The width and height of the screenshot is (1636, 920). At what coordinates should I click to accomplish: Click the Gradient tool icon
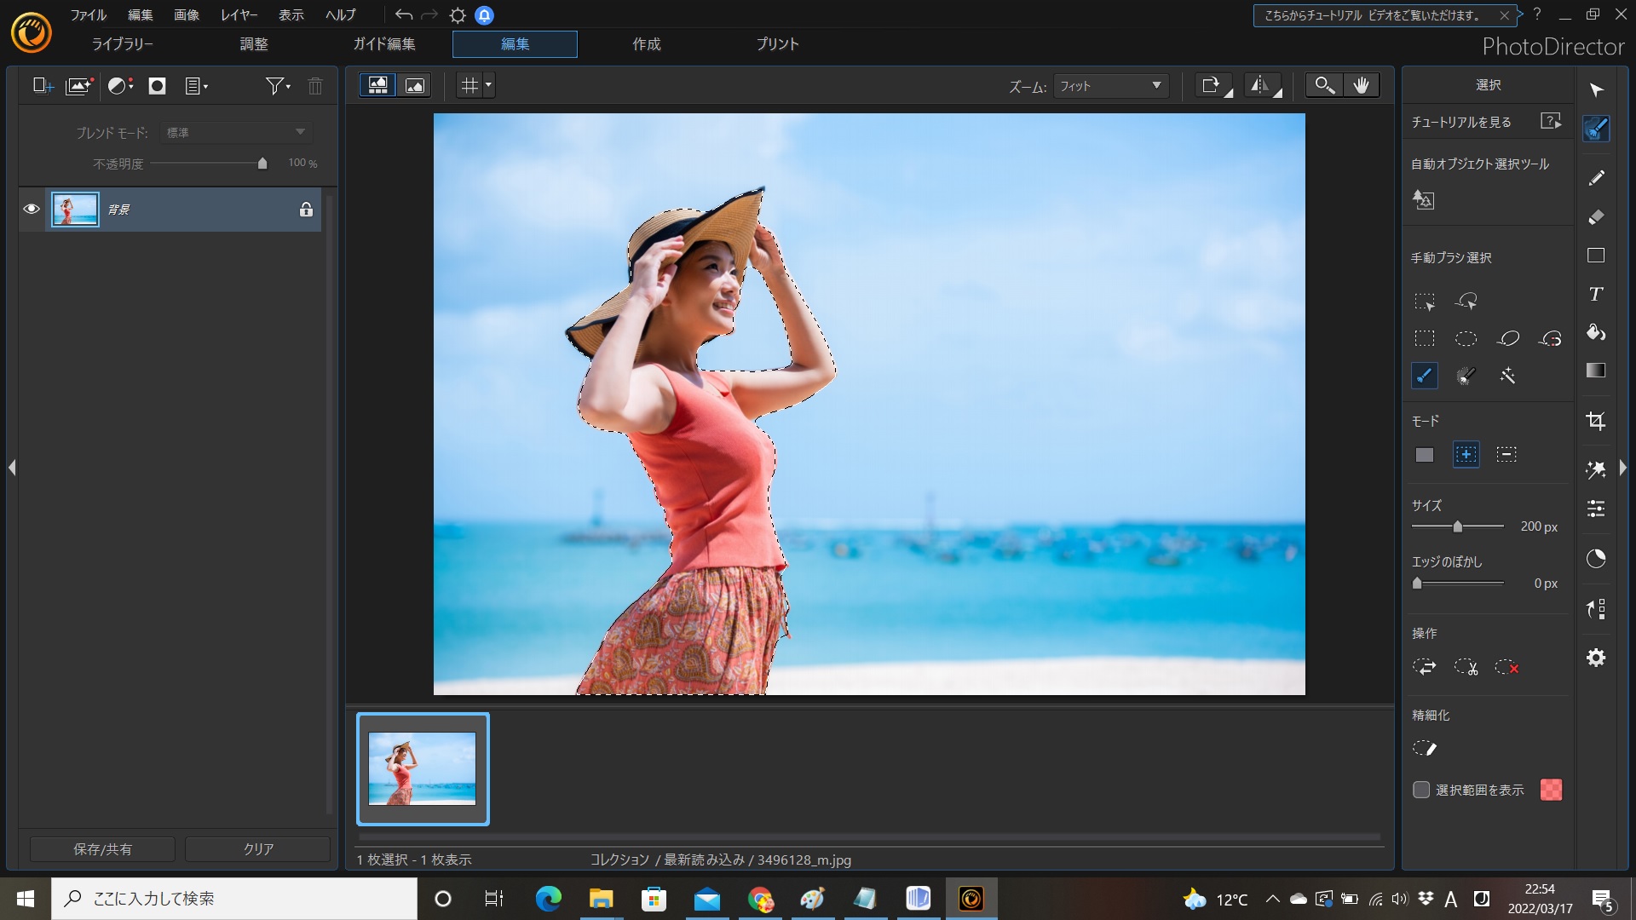click(1596, 371)
